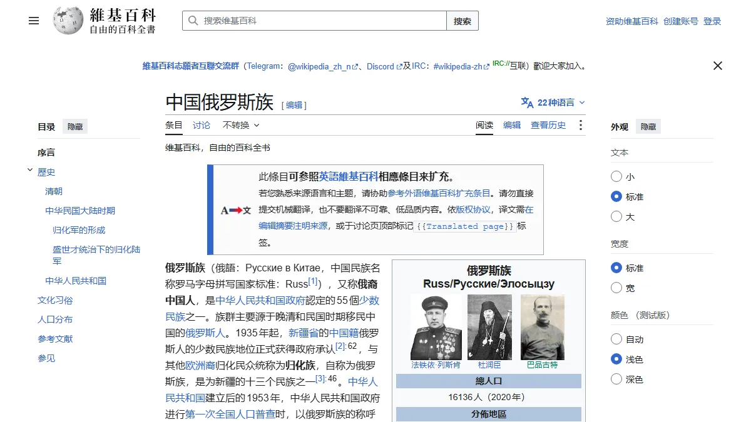Click 第一次全国人口普查 link
751x422 pixels.
[230, 414]
